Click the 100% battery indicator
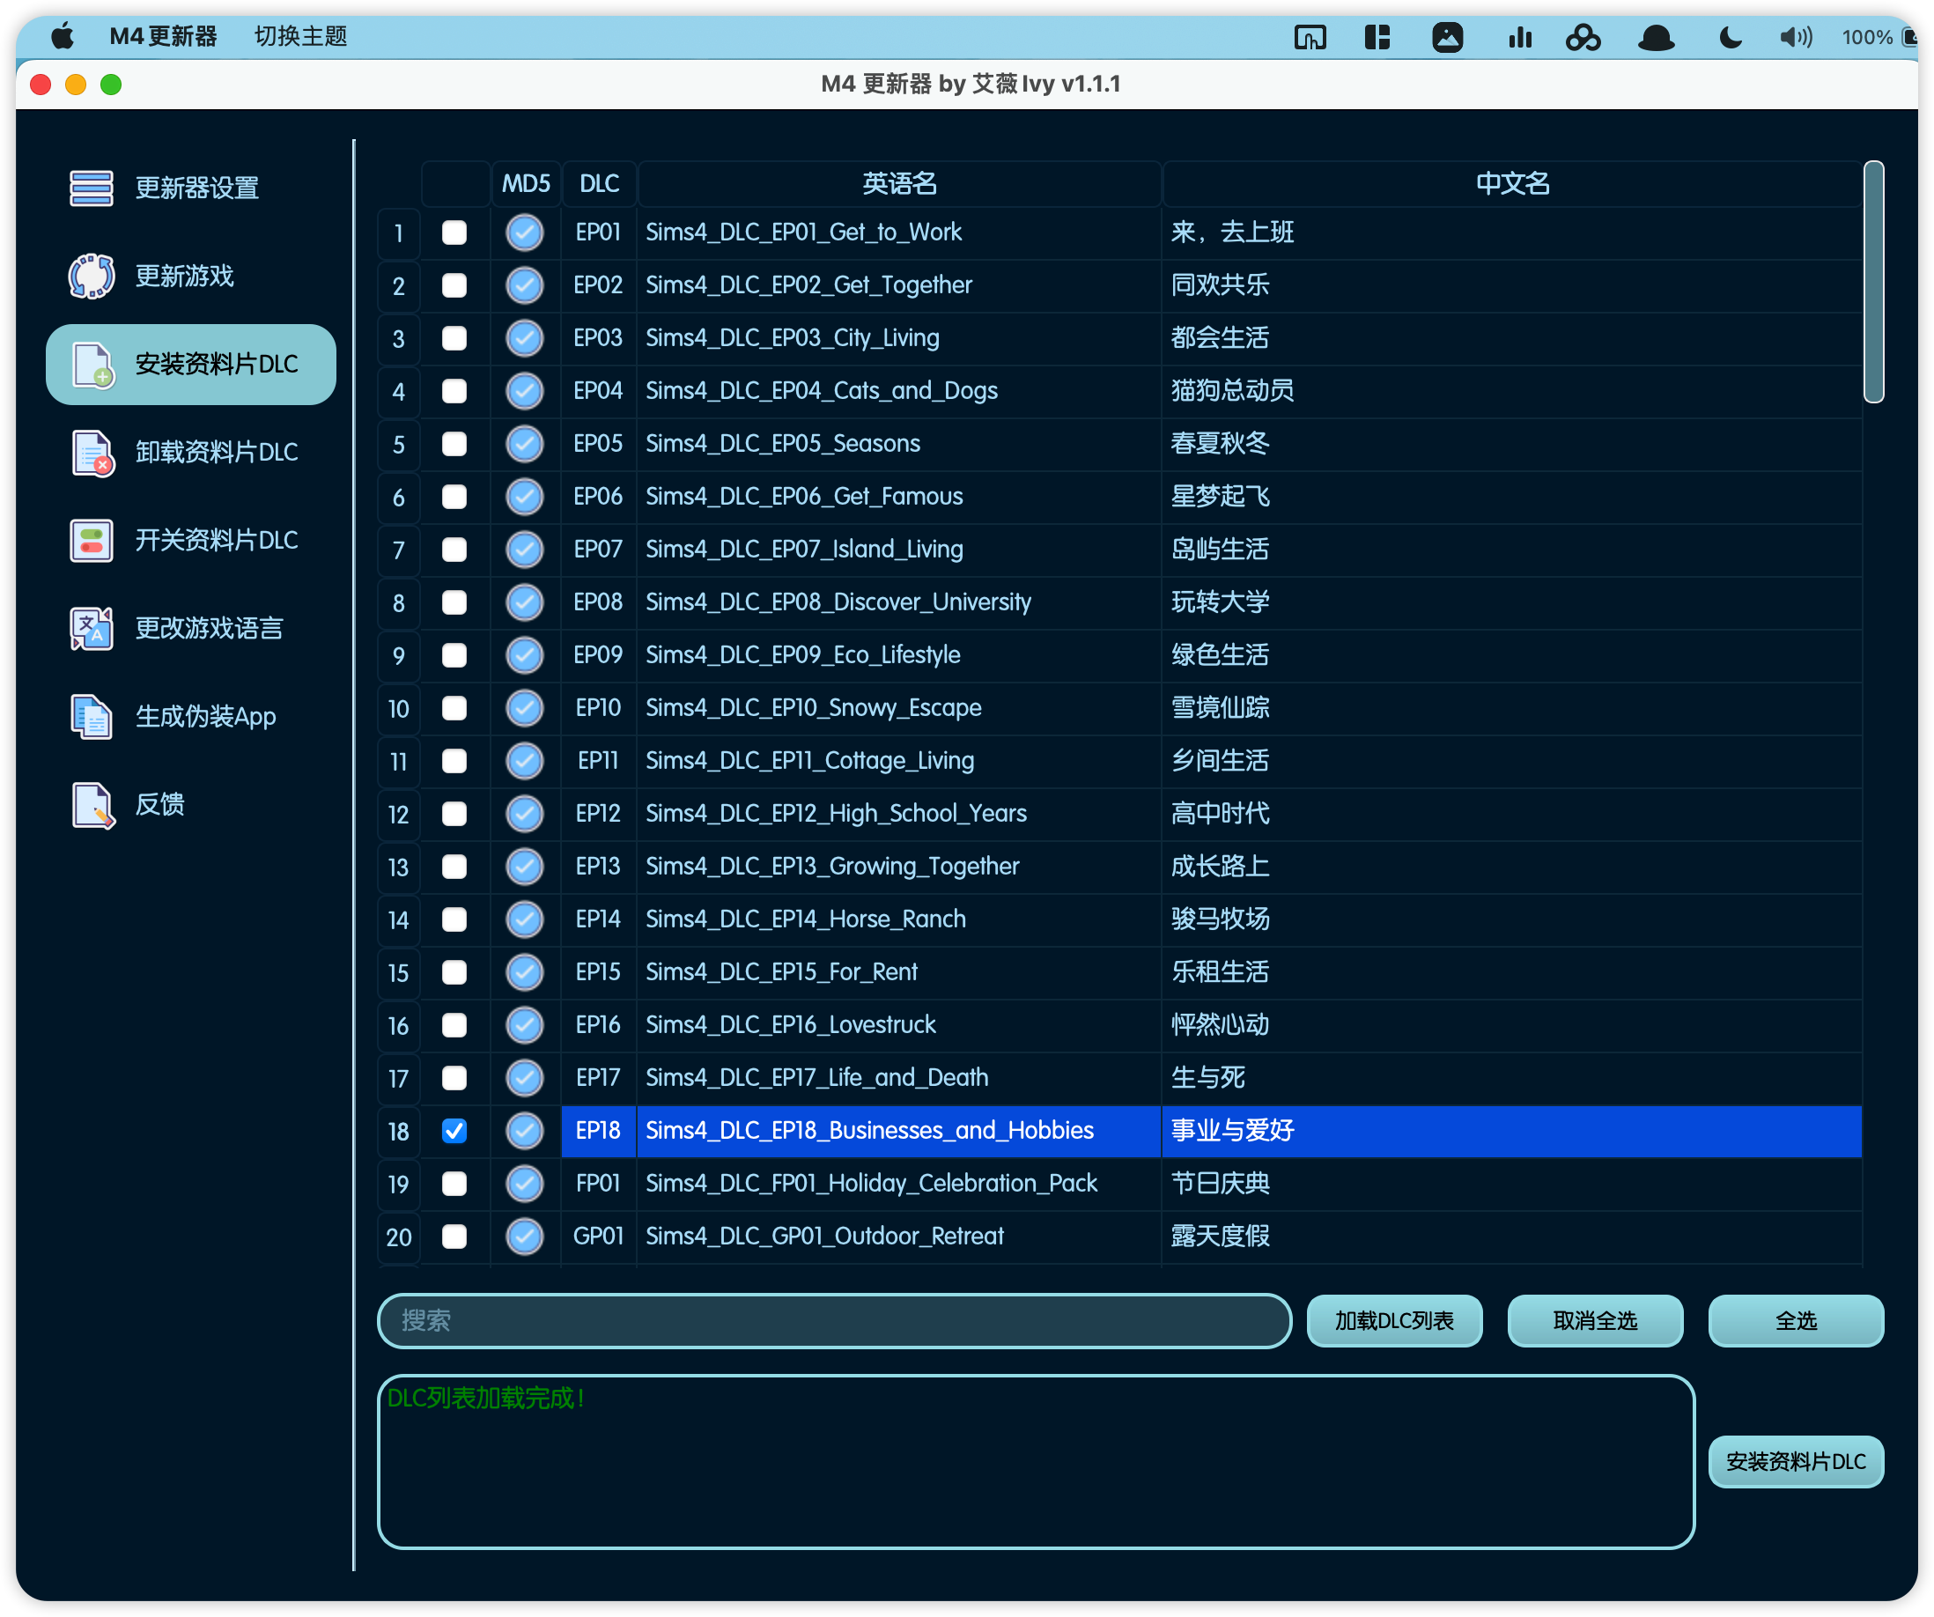Viewport: 1934px width, 1617px height. [x=1879, y=37]
